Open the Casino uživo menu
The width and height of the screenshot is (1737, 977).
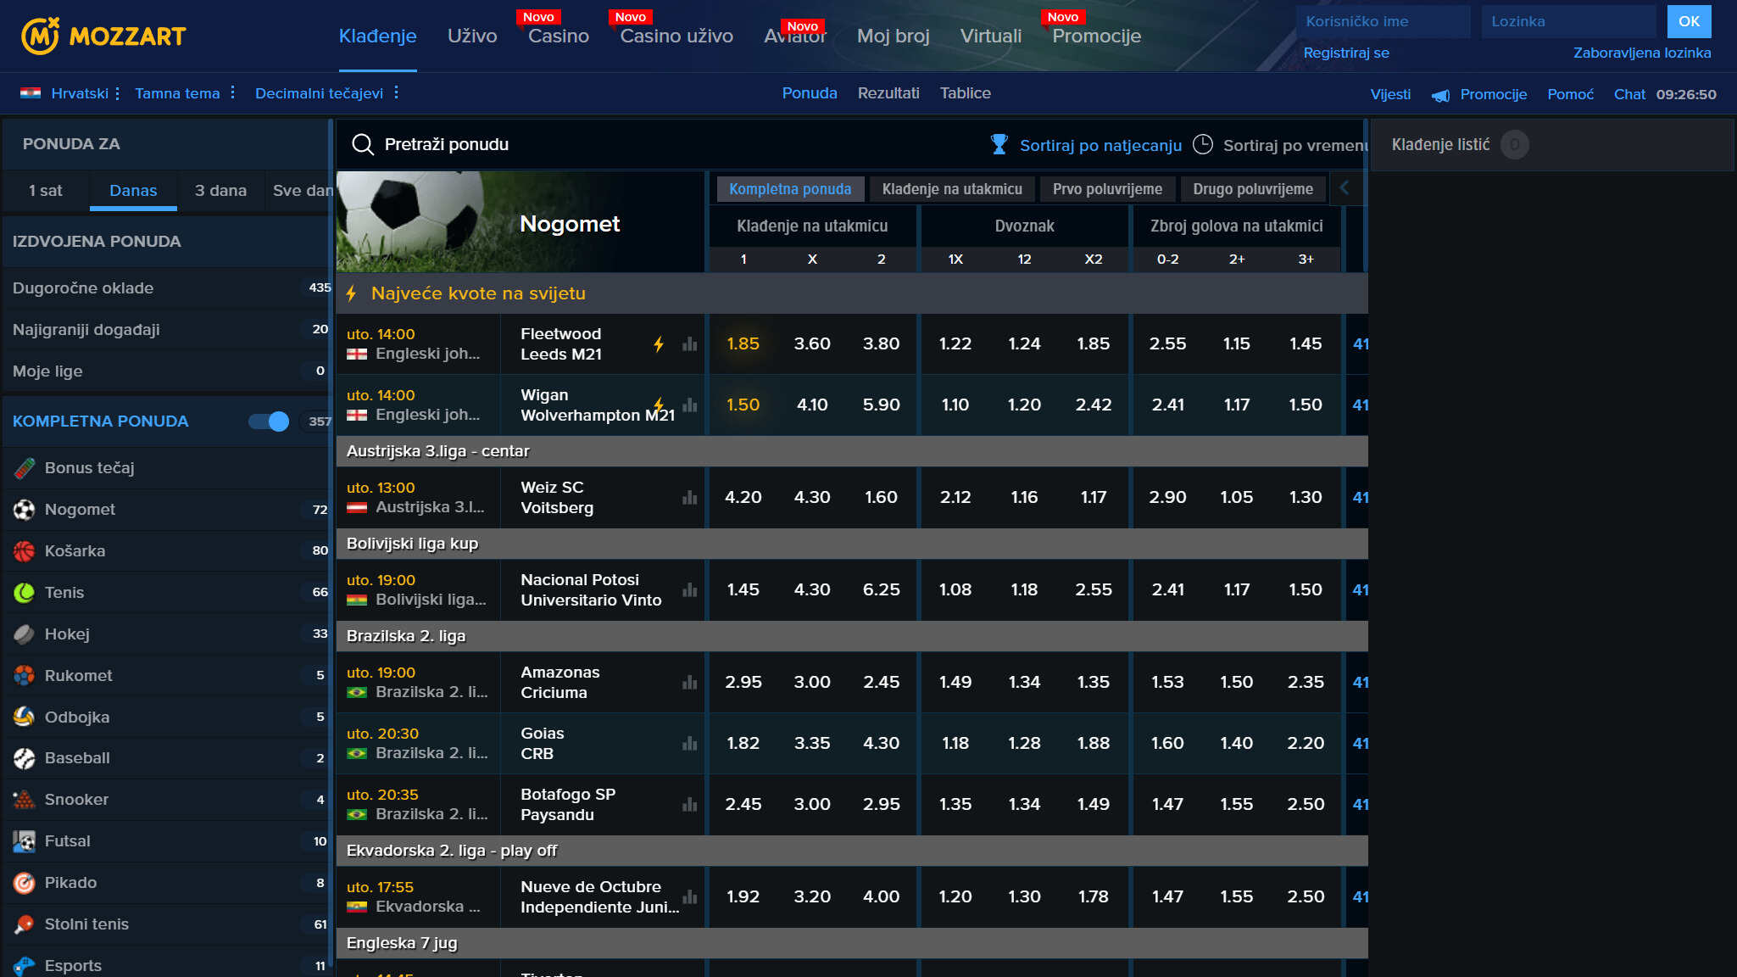[676, 36]
